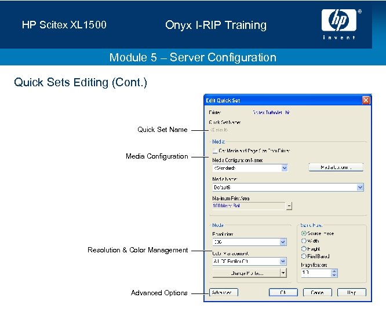Select the Source Image radio button
The height and width of the screenshot is (312, 386).
(x=304, y=233)
